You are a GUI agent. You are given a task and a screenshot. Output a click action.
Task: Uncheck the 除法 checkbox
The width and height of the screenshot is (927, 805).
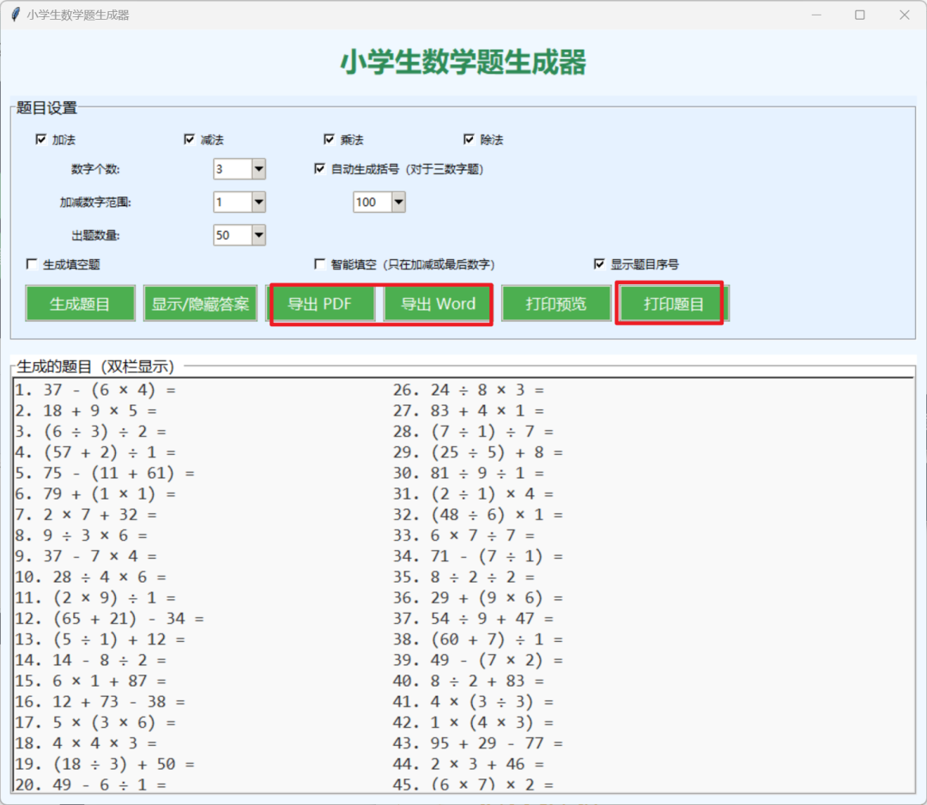pos(469,138)
